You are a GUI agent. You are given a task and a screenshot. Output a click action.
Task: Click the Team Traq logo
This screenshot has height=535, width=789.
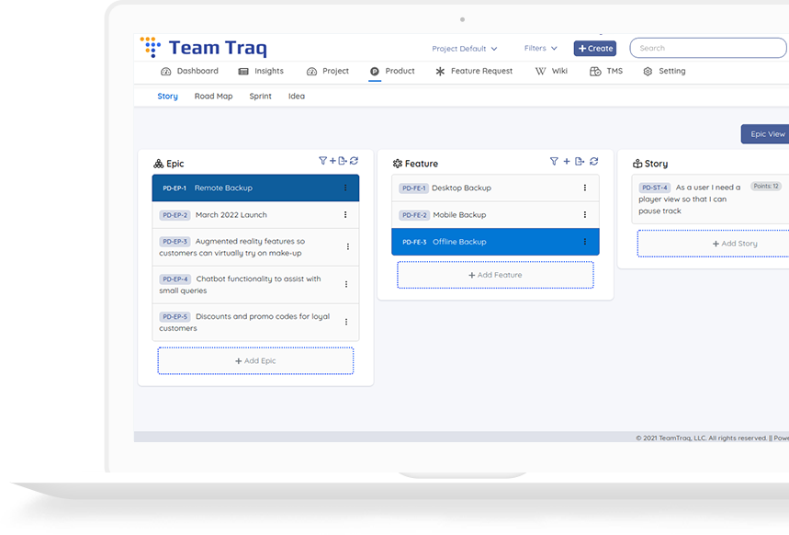203,48
